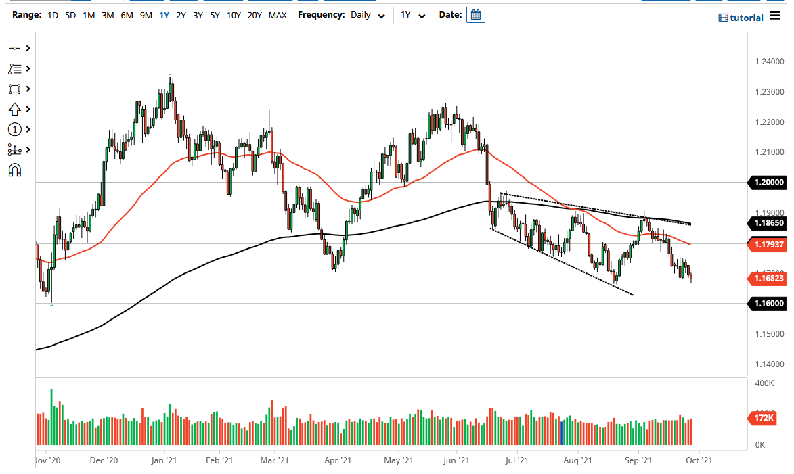Select the numbered label annotation tool
794x474 pixels.
coord(15,129)
